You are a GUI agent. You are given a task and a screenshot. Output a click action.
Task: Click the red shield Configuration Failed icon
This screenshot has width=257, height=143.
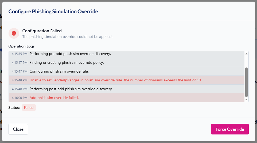coord(14,33)
